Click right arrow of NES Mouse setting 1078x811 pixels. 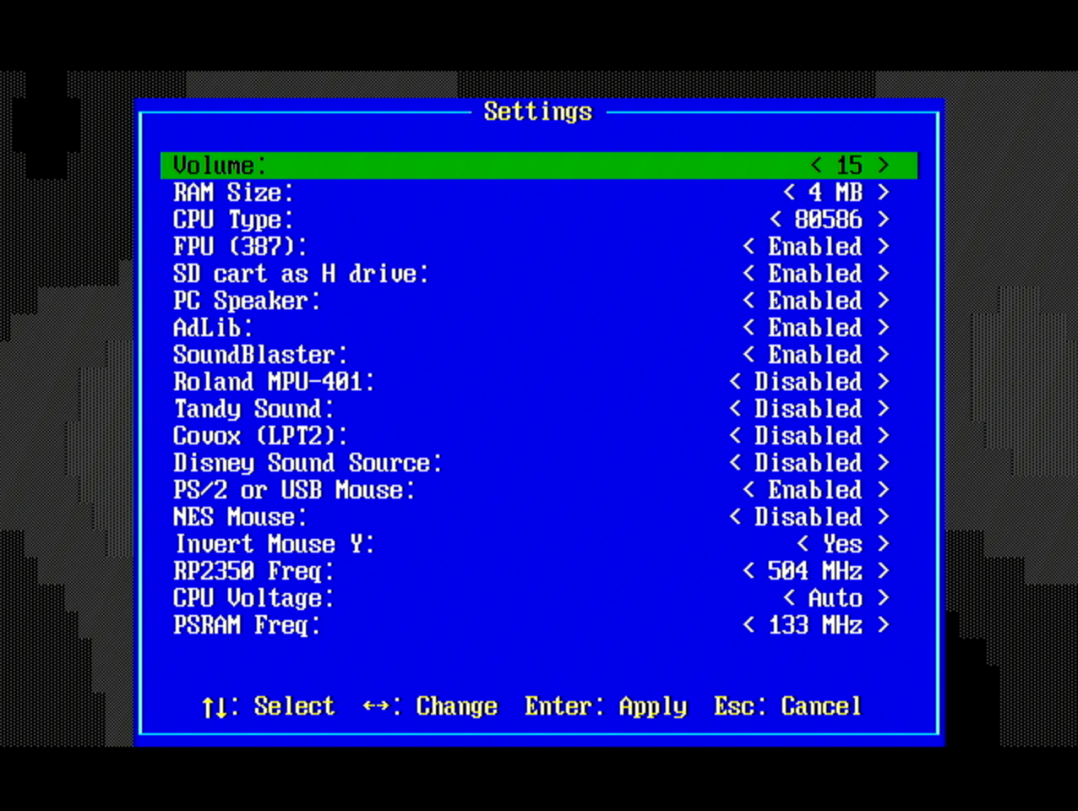click(x=883, y=517)
